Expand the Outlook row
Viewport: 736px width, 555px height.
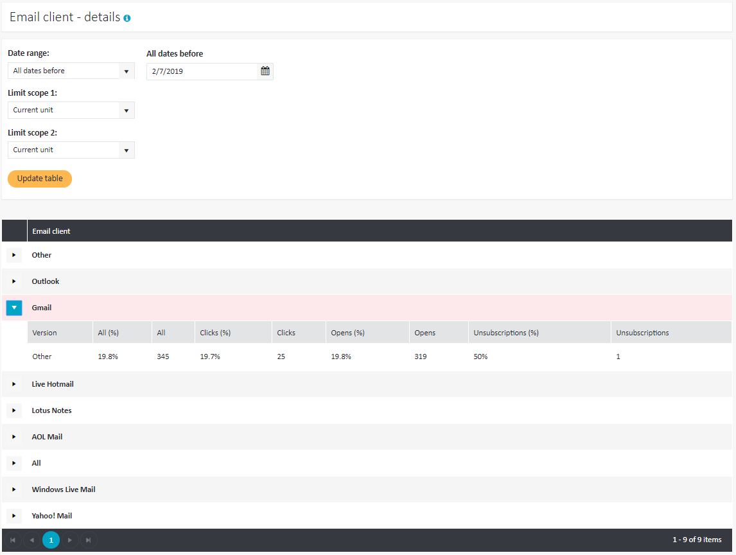pyautogui.click(x=14, y=281)
